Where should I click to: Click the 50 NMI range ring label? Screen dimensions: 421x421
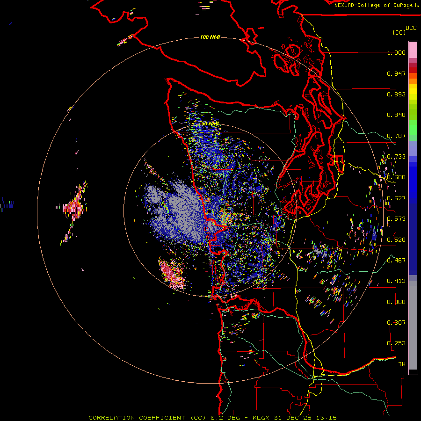(x=210, y=124)
